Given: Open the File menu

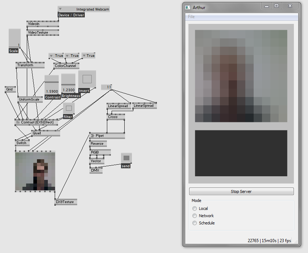Looking at the screenshot, I should click(191, 17).
